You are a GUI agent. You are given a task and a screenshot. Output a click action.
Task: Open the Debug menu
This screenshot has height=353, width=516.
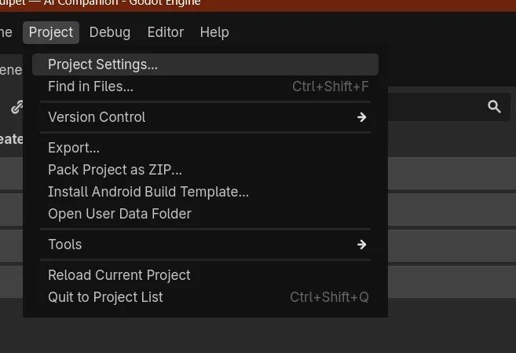pos(110,32)
